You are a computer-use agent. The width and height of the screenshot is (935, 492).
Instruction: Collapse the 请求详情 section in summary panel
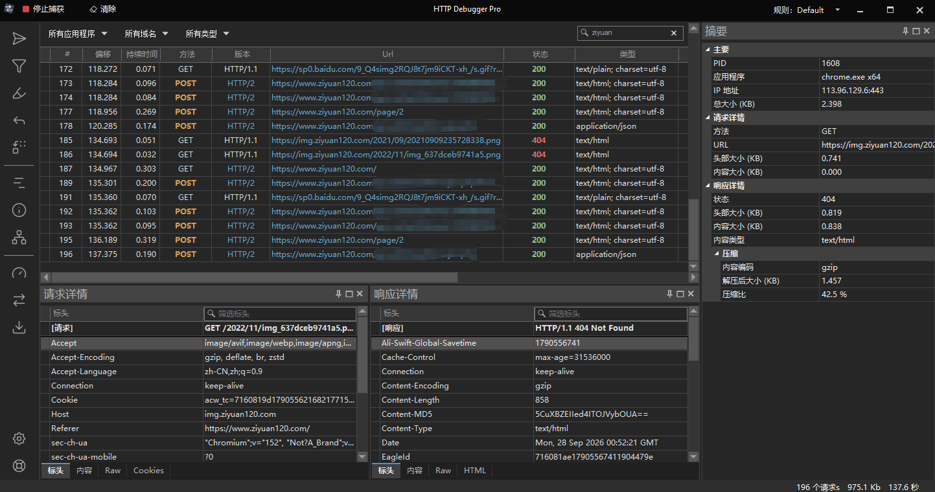pyautogui.click(x=707, y=118)
